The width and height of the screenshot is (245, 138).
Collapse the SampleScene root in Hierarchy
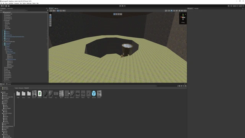[3, 12]
